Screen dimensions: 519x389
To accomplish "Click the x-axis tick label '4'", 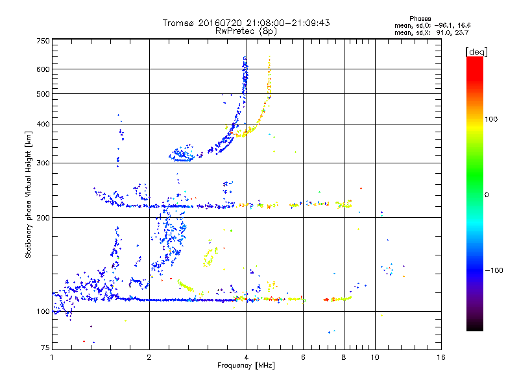I will (x=247, y=357).
